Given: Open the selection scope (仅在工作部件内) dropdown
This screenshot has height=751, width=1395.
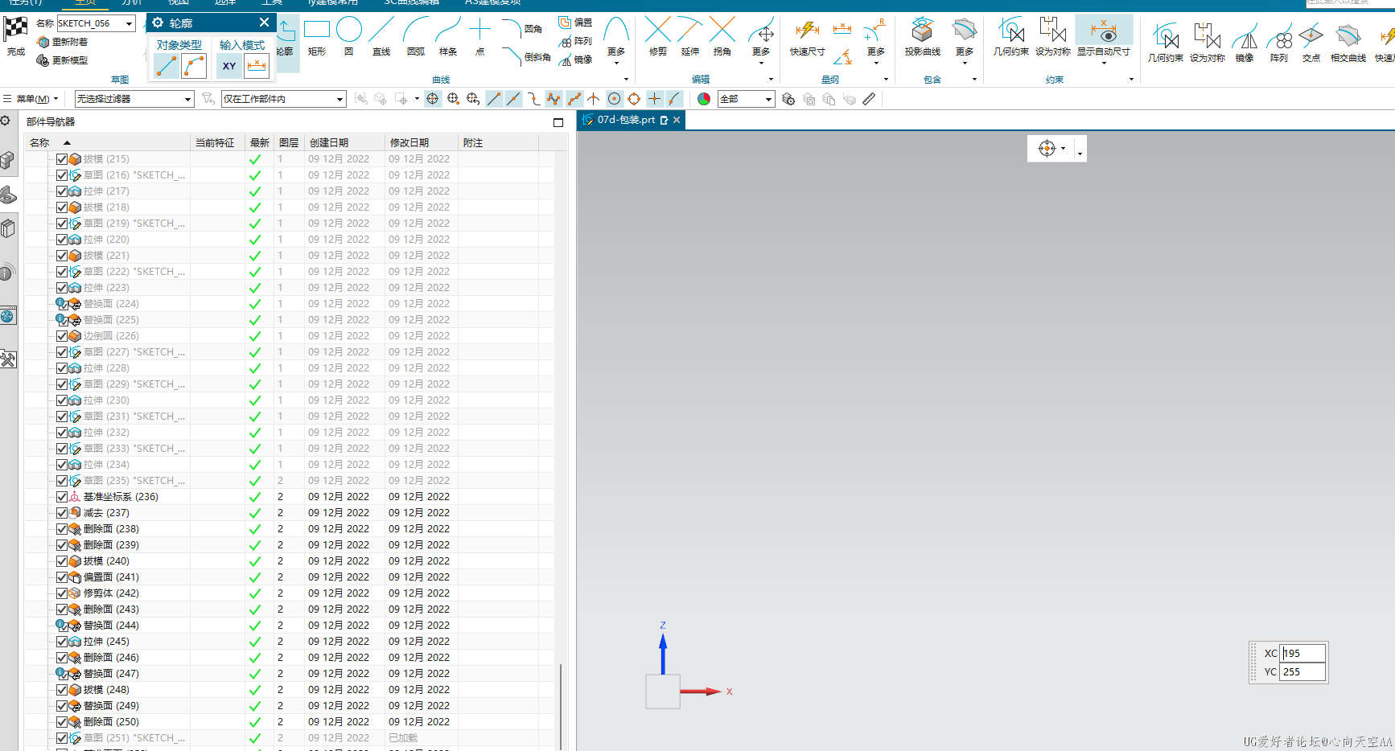Looking at the screenshot, I should pos(339,99).
